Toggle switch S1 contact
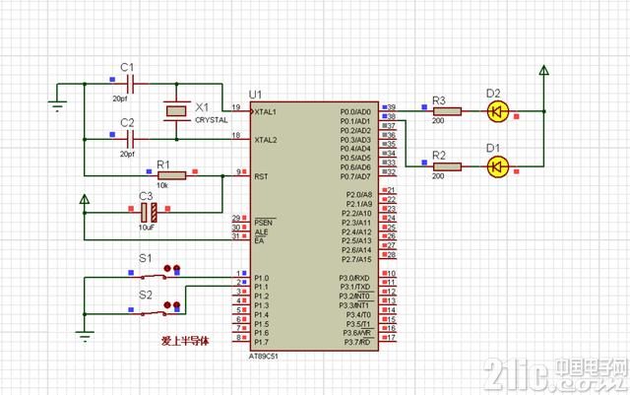Viewport: 630px width, 395px height. tap(154, 277)
